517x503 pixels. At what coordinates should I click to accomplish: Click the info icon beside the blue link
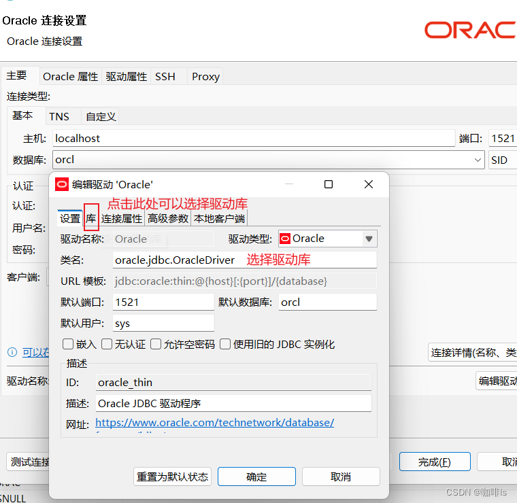point(12,353)
